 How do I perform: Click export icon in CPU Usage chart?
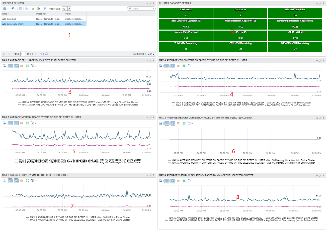(4, 66)
